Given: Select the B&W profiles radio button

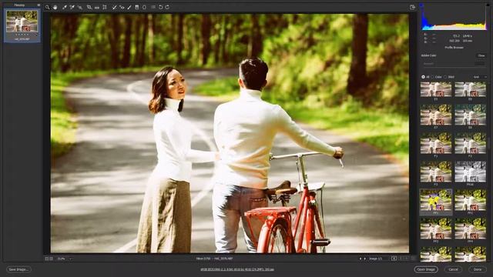Looking at the screenshot, I should coord(445,77).
